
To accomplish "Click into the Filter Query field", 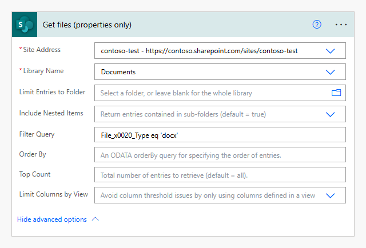I will pos(220,135).
